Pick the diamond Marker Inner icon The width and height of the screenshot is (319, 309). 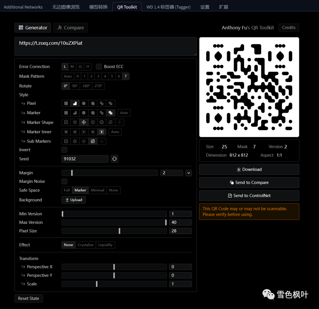pos(93,132)
